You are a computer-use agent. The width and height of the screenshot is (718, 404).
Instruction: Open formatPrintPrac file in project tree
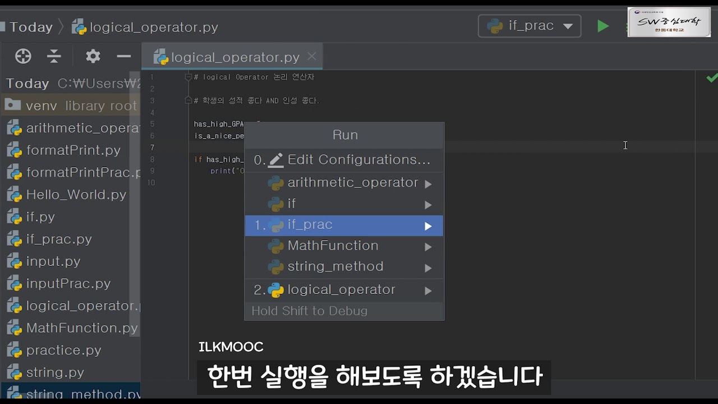(70, 172)
